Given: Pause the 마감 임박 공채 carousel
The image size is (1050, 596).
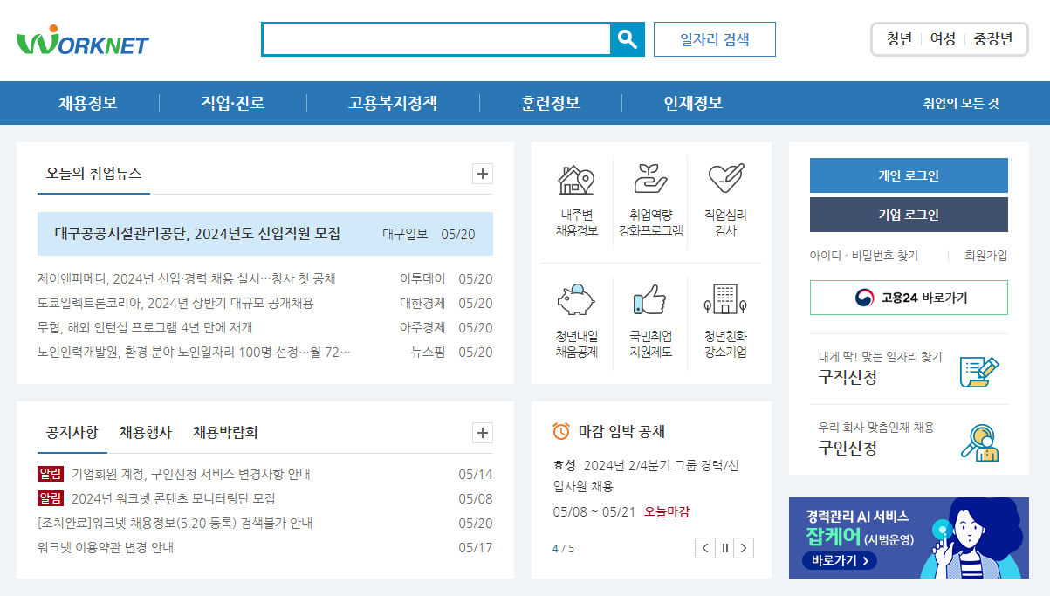Looking at the screenshot, I should tap(724, 548).
